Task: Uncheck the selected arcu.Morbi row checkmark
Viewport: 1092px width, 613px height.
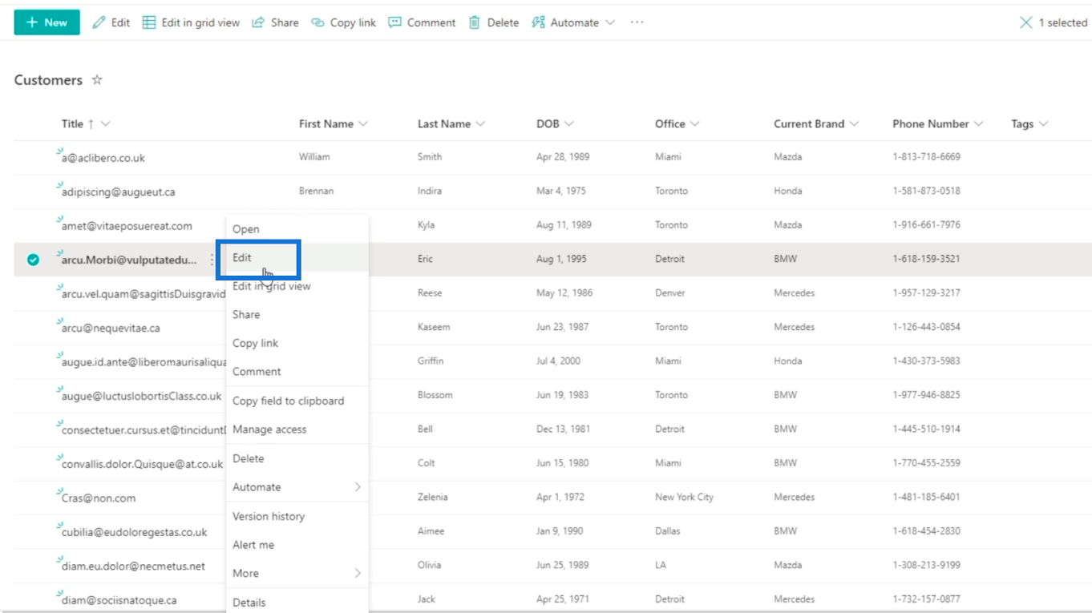Action: pyautogui.click(x=33, y=260)
